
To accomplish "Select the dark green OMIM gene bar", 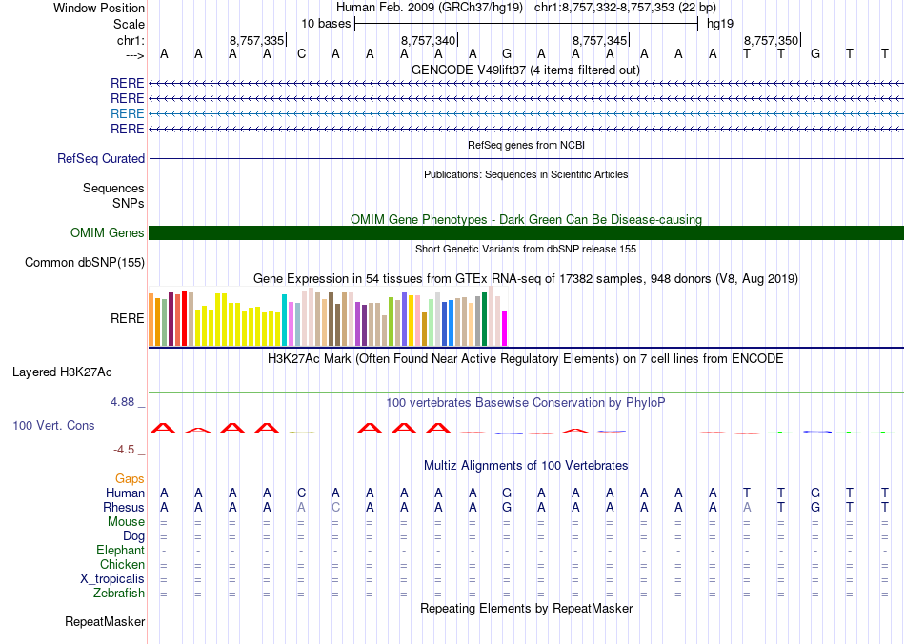I will [x=526, y=233].
